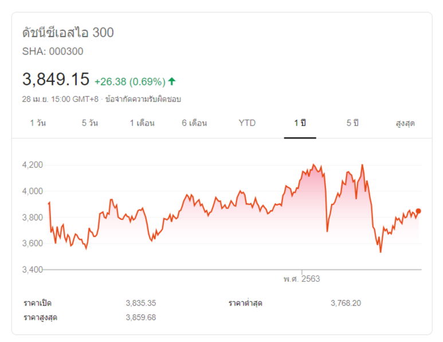This screenshot has width=443, height=342.
Task: Click the ดัชนีซีเอสไอ 300 index title
Action: click(x=68, y=33)
